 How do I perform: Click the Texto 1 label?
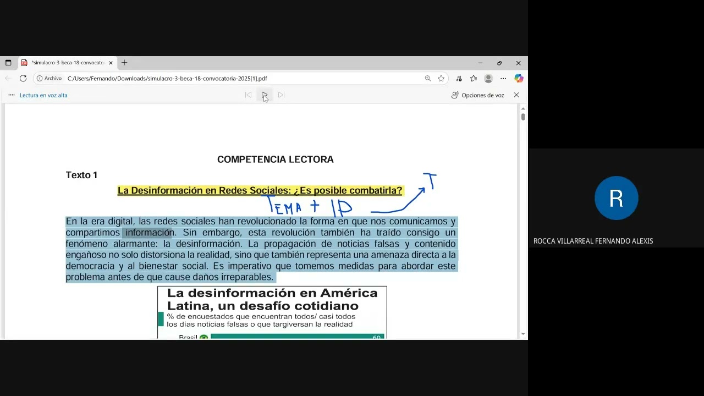[81, 175]
